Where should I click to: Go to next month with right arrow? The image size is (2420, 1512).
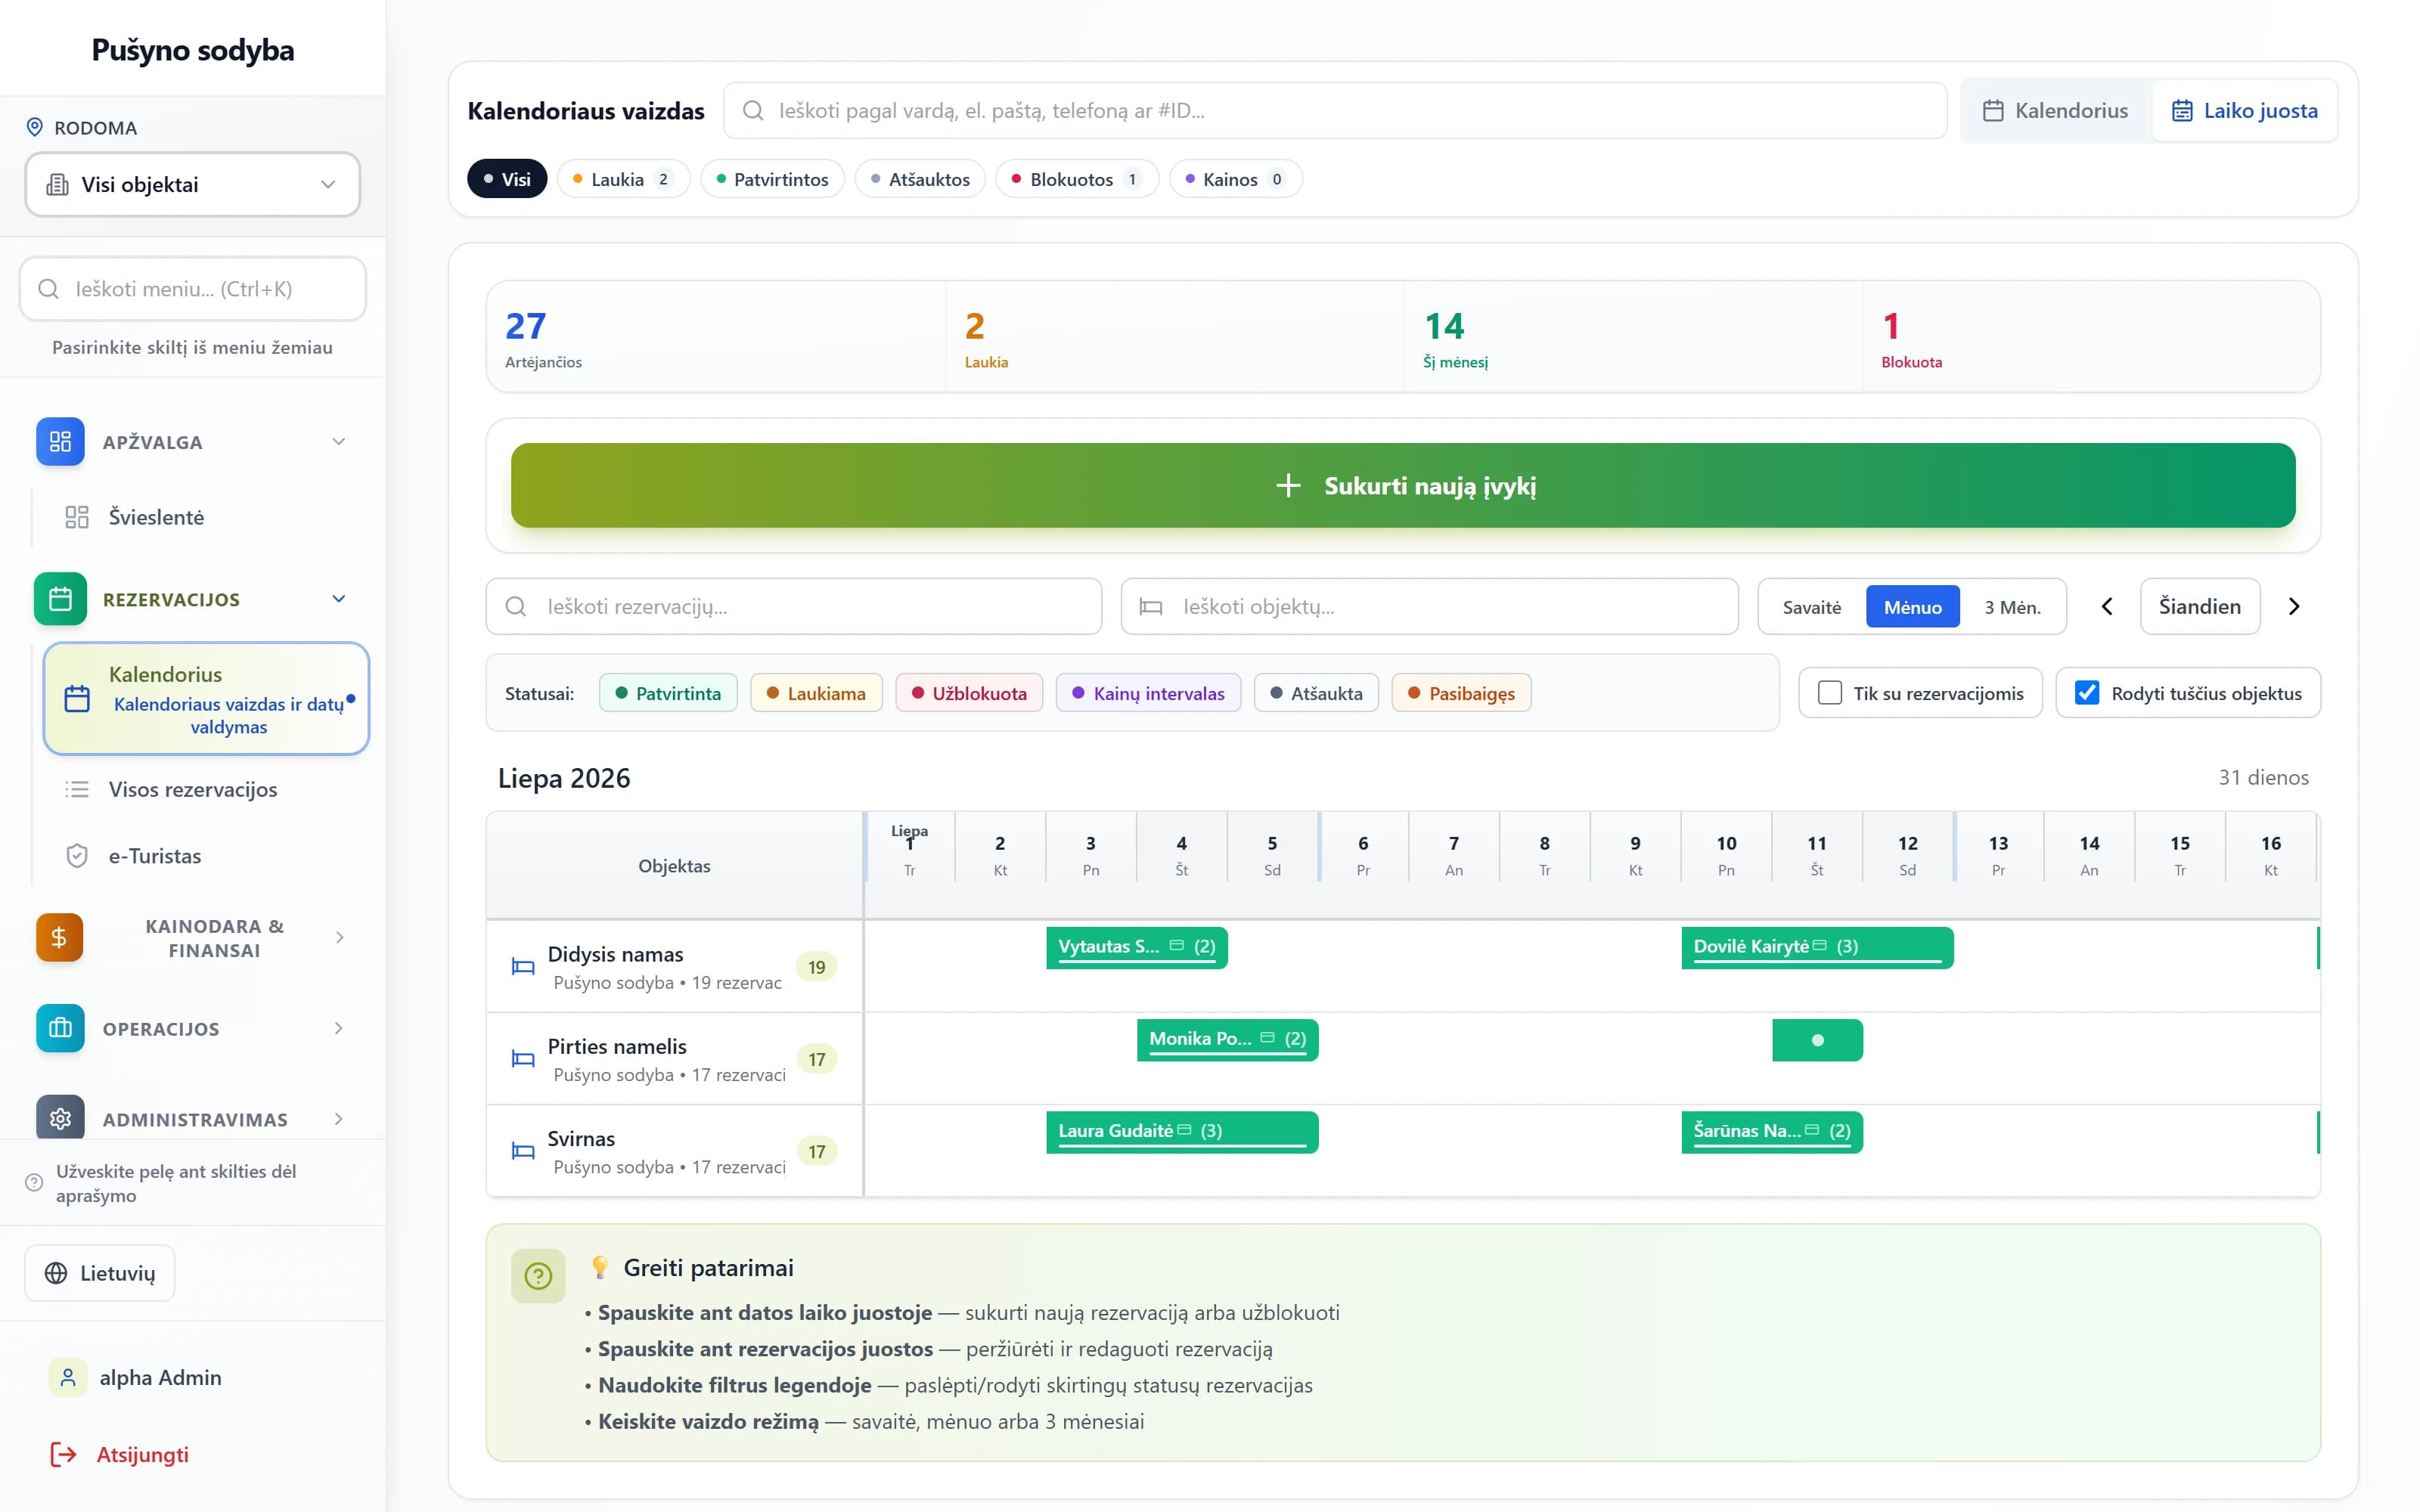click(2294, 607)
